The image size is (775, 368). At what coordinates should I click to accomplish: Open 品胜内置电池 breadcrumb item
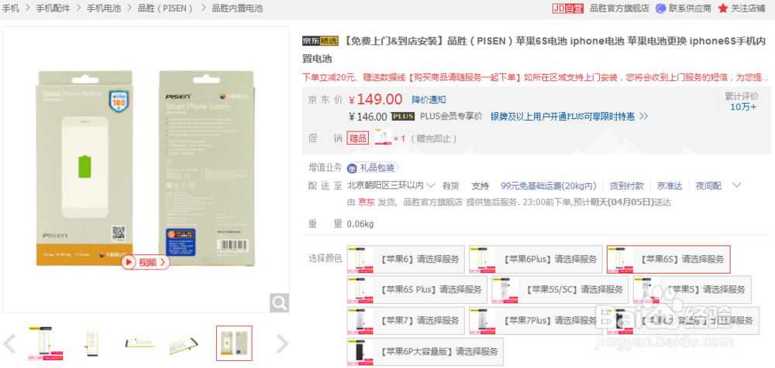(x=237, y=9)
